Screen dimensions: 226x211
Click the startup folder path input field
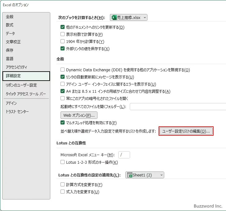point(178,107)
